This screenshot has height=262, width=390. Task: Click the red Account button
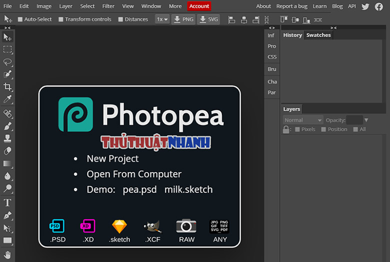[199, 6]
